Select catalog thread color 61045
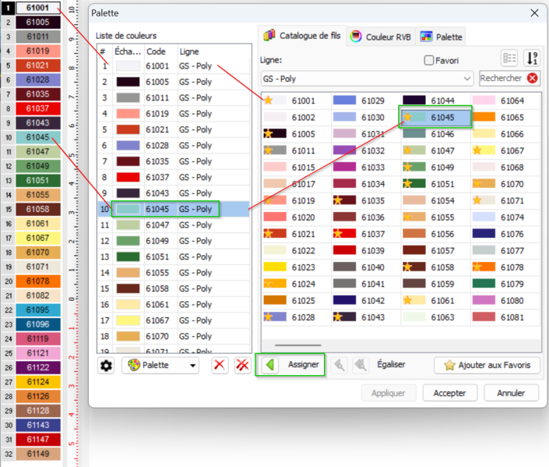 [x=436, y=118]
